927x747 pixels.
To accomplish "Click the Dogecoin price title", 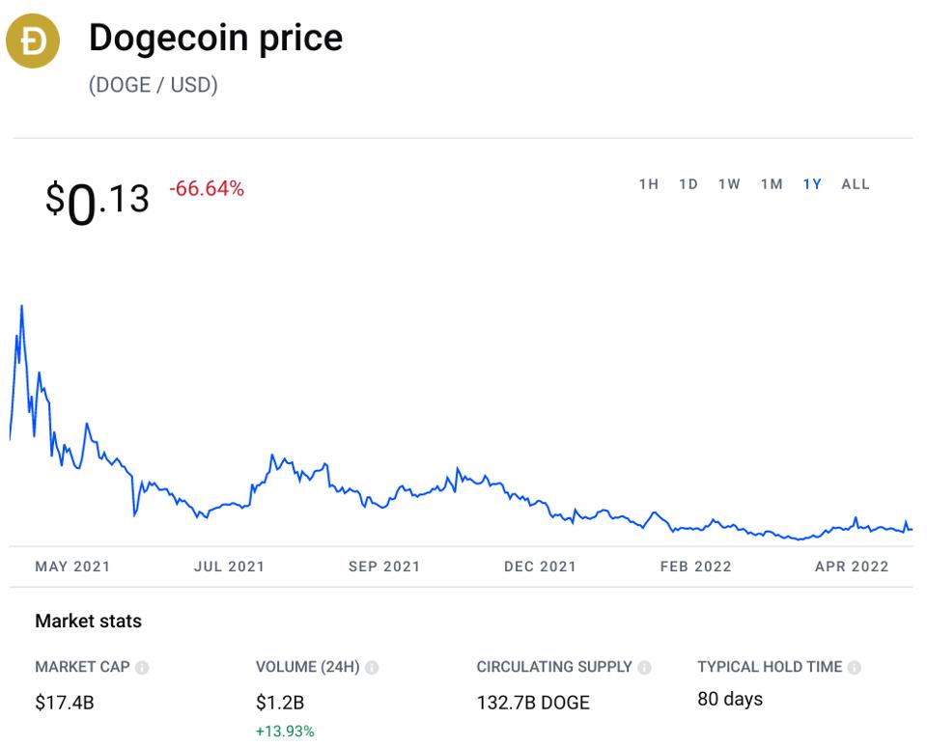I will point(214,39).
